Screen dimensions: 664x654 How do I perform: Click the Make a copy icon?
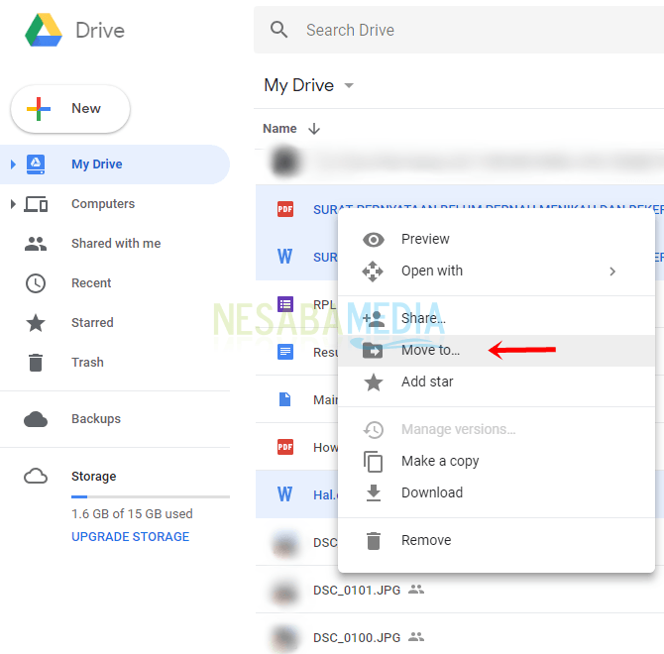point(373,462)
